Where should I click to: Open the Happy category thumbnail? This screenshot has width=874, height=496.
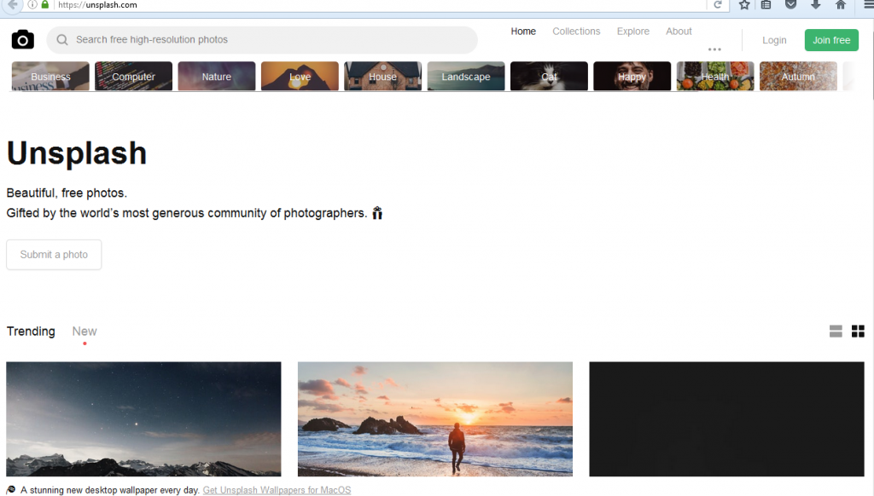pyautogui.click(x=632, y=76)
